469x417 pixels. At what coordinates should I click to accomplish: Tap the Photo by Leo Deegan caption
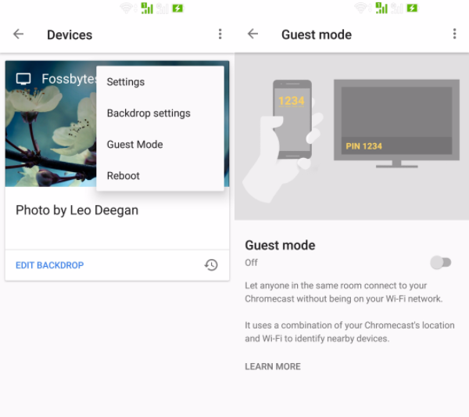77,210
